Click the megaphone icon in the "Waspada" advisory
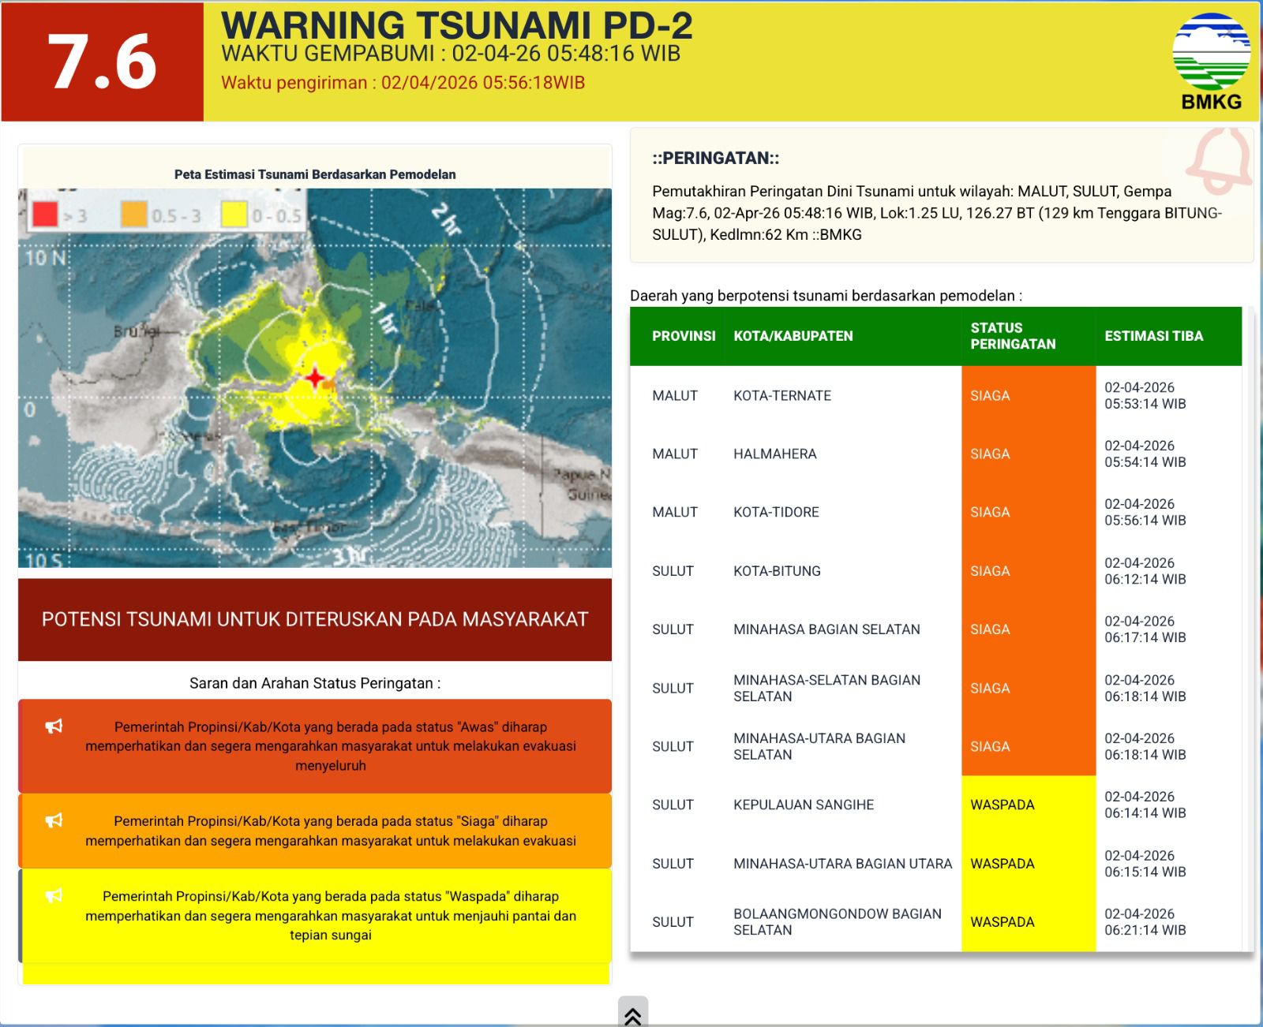 pos(54,895)
